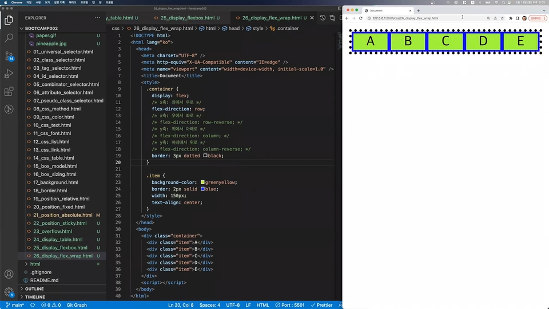Click html breadcrumb in editor path

(207, 29)
